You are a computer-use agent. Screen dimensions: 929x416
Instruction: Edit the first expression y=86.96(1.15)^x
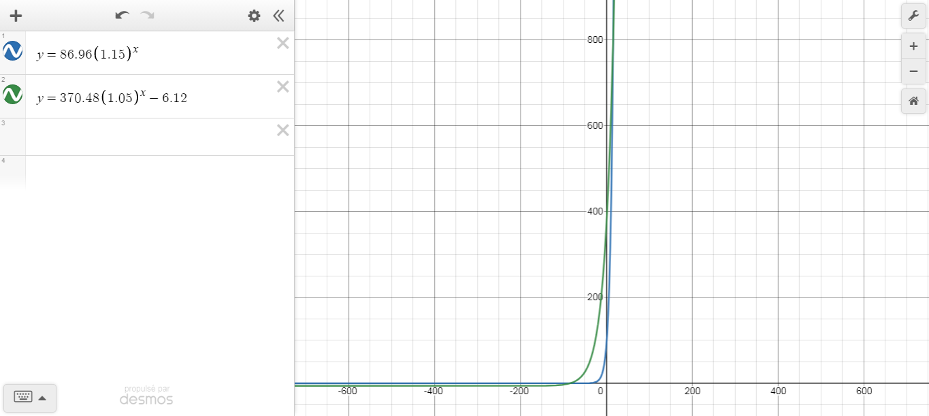(x=88, y=54)
